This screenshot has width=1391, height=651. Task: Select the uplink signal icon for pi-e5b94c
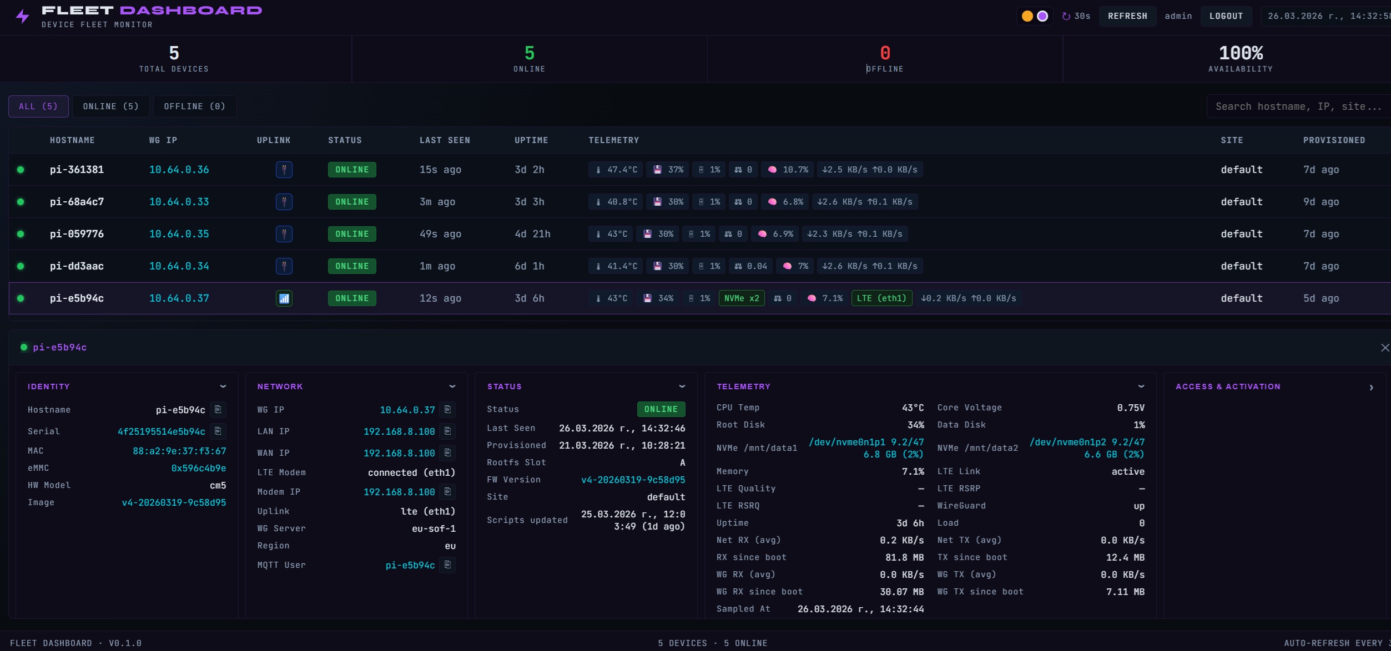[x=284, y=298]
